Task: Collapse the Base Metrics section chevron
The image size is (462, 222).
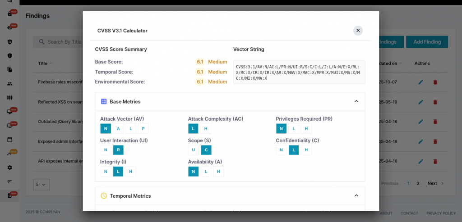Action: (x=356, y=102)
